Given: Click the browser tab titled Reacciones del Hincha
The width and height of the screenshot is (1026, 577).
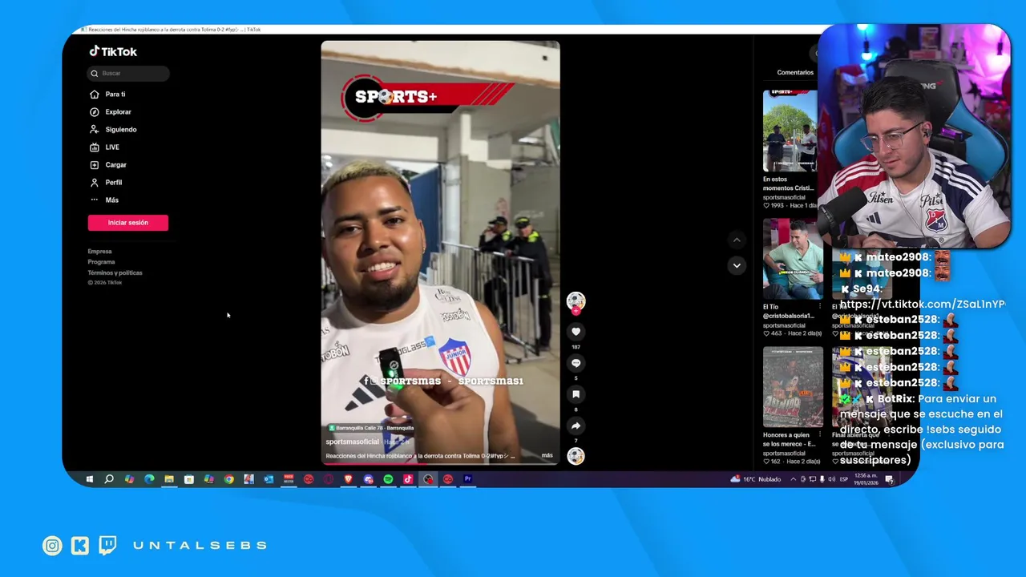Looking at the screenshot, I should [x=172, y=30].
